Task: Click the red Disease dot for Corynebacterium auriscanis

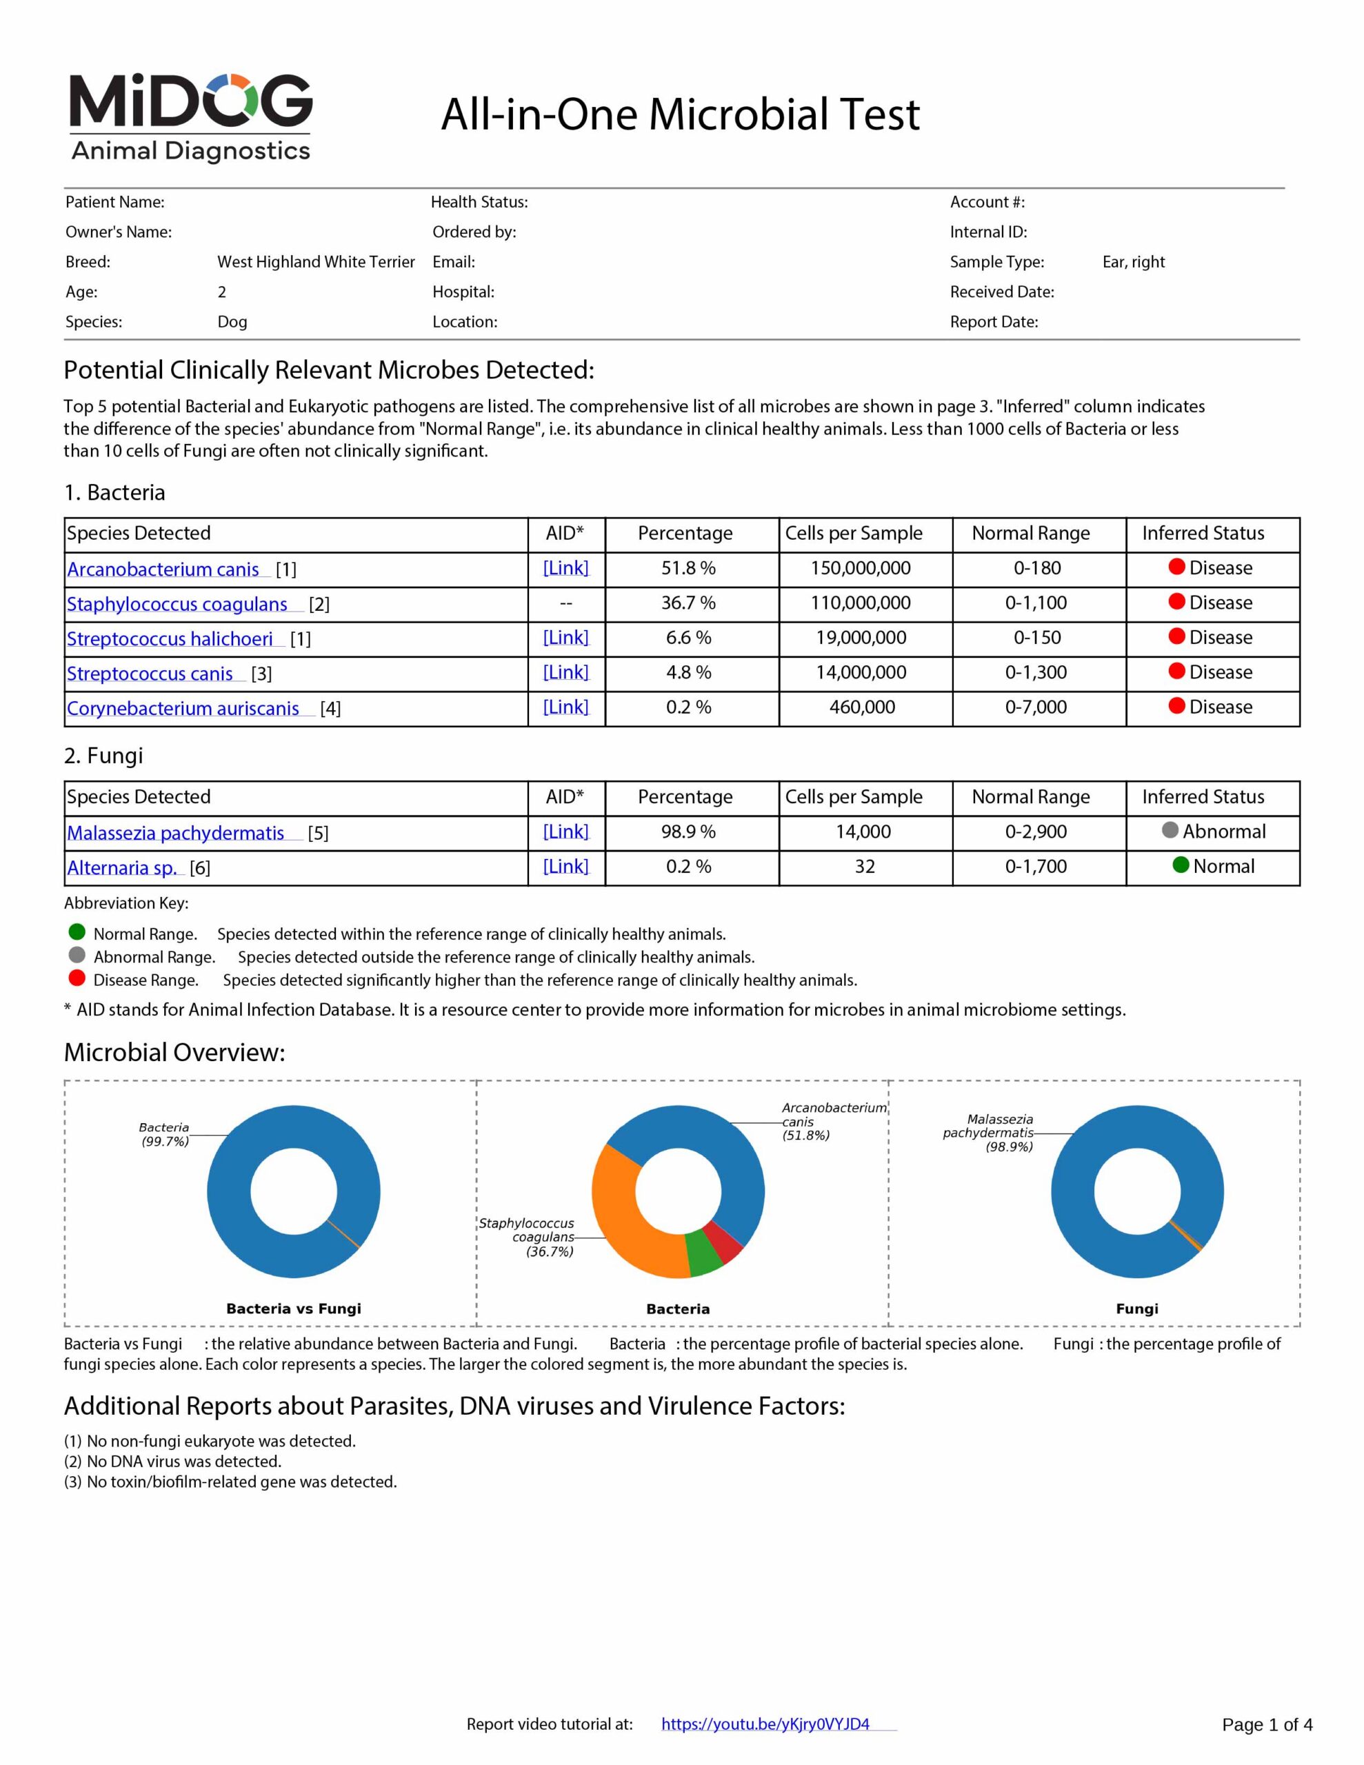Action: tap(1177, 705)
